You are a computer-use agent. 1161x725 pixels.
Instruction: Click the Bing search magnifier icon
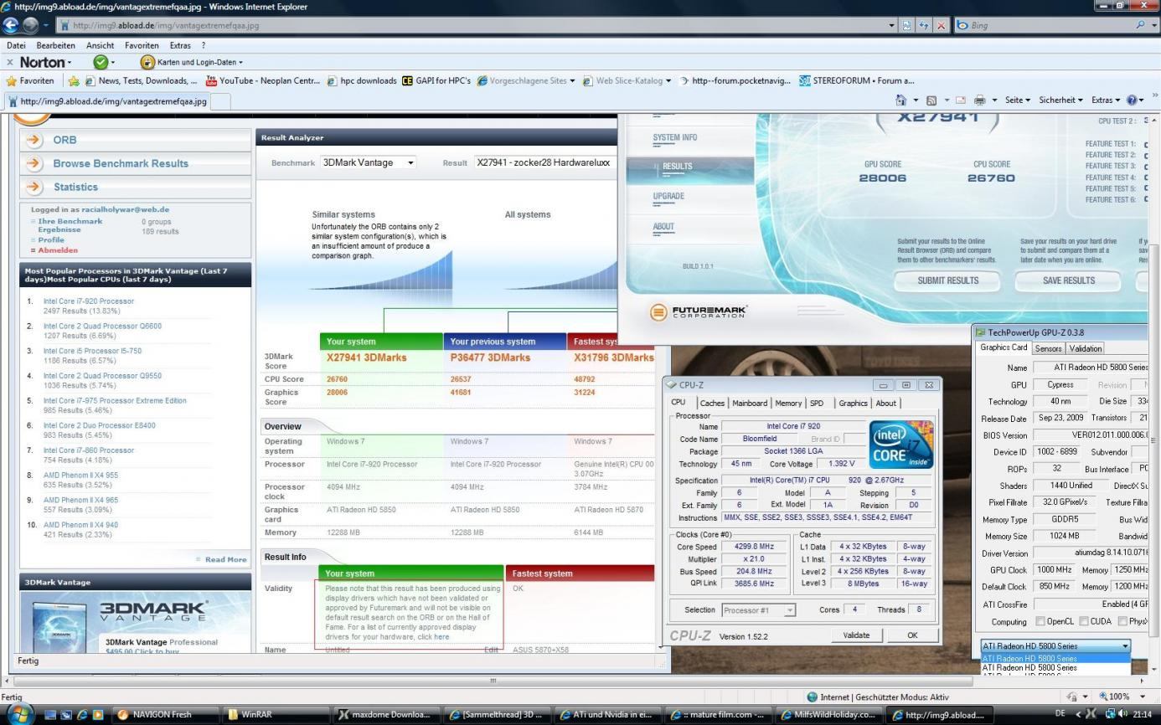pyautogui.click(x=1141, y=25)
